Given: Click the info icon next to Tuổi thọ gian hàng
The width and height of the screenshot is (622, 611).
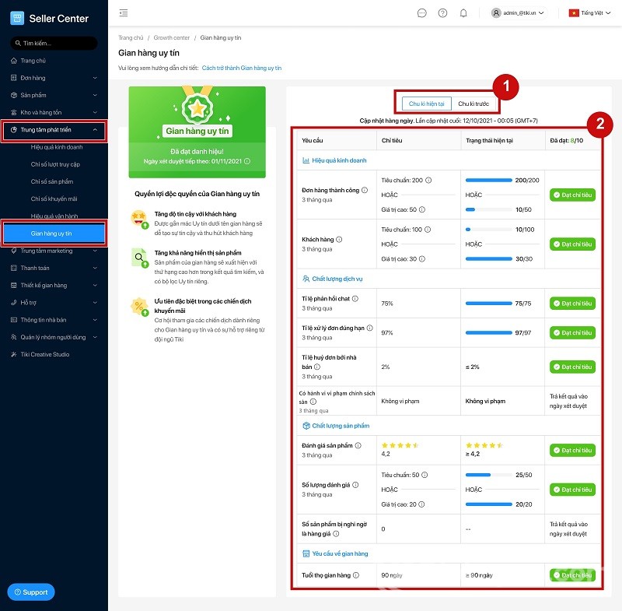Looking at the screenshot, I should pyautogui.click(x=356, y=575).
